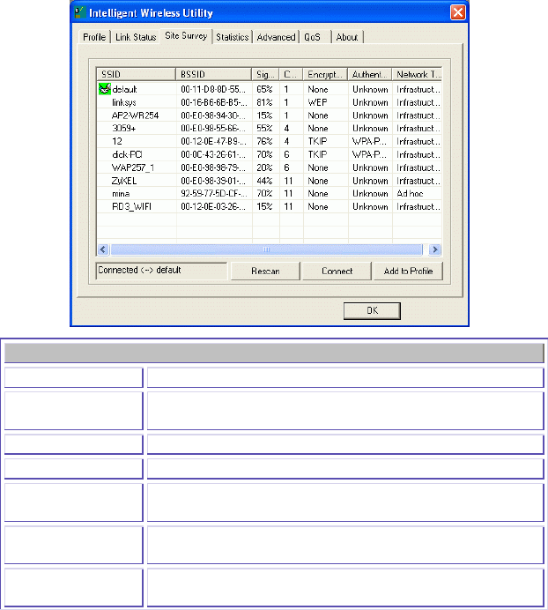Click the Encrypt... column header
This screenshot has height=610, width=548.
(x=325, y=74)
